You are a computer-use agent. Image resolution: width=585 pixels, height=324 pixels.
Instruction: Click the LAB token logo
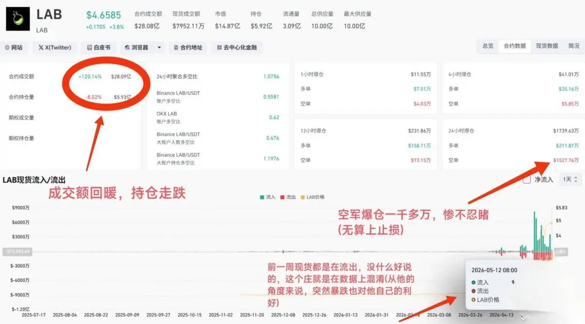(x=19, y=20)
